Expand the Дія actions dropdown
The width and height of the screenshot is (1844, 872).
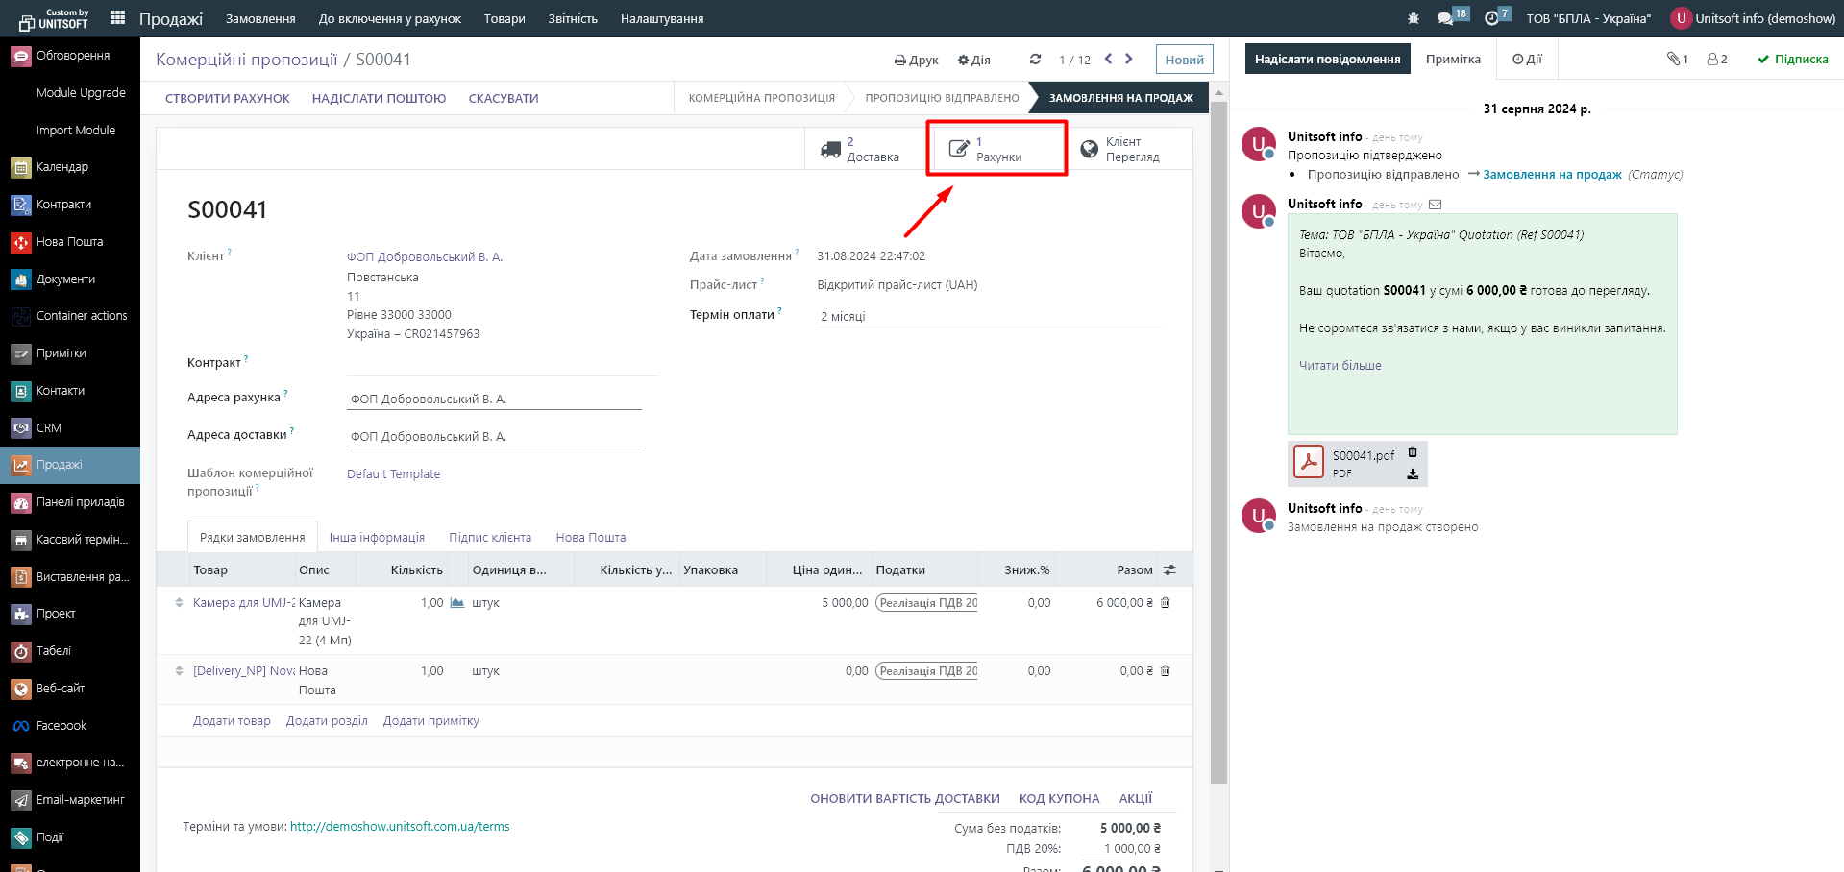(x=973, y=60)
